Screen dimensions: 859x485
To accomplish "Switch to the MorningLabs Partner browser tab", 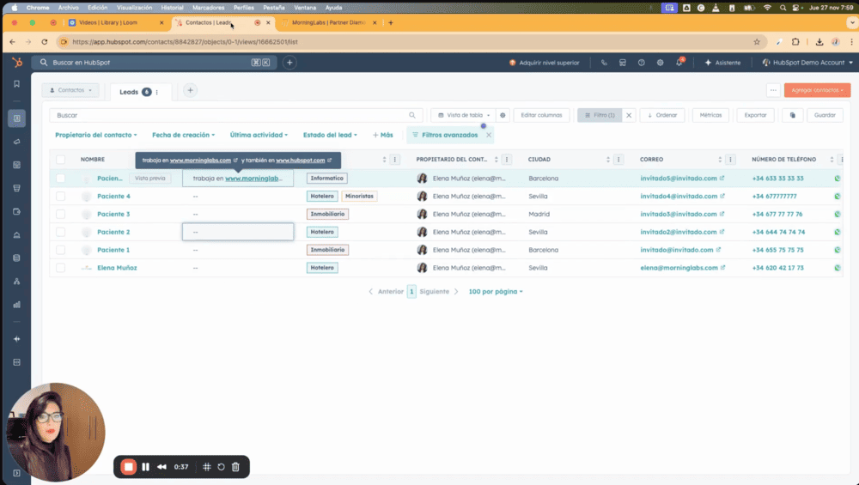I will coord(328,22).
